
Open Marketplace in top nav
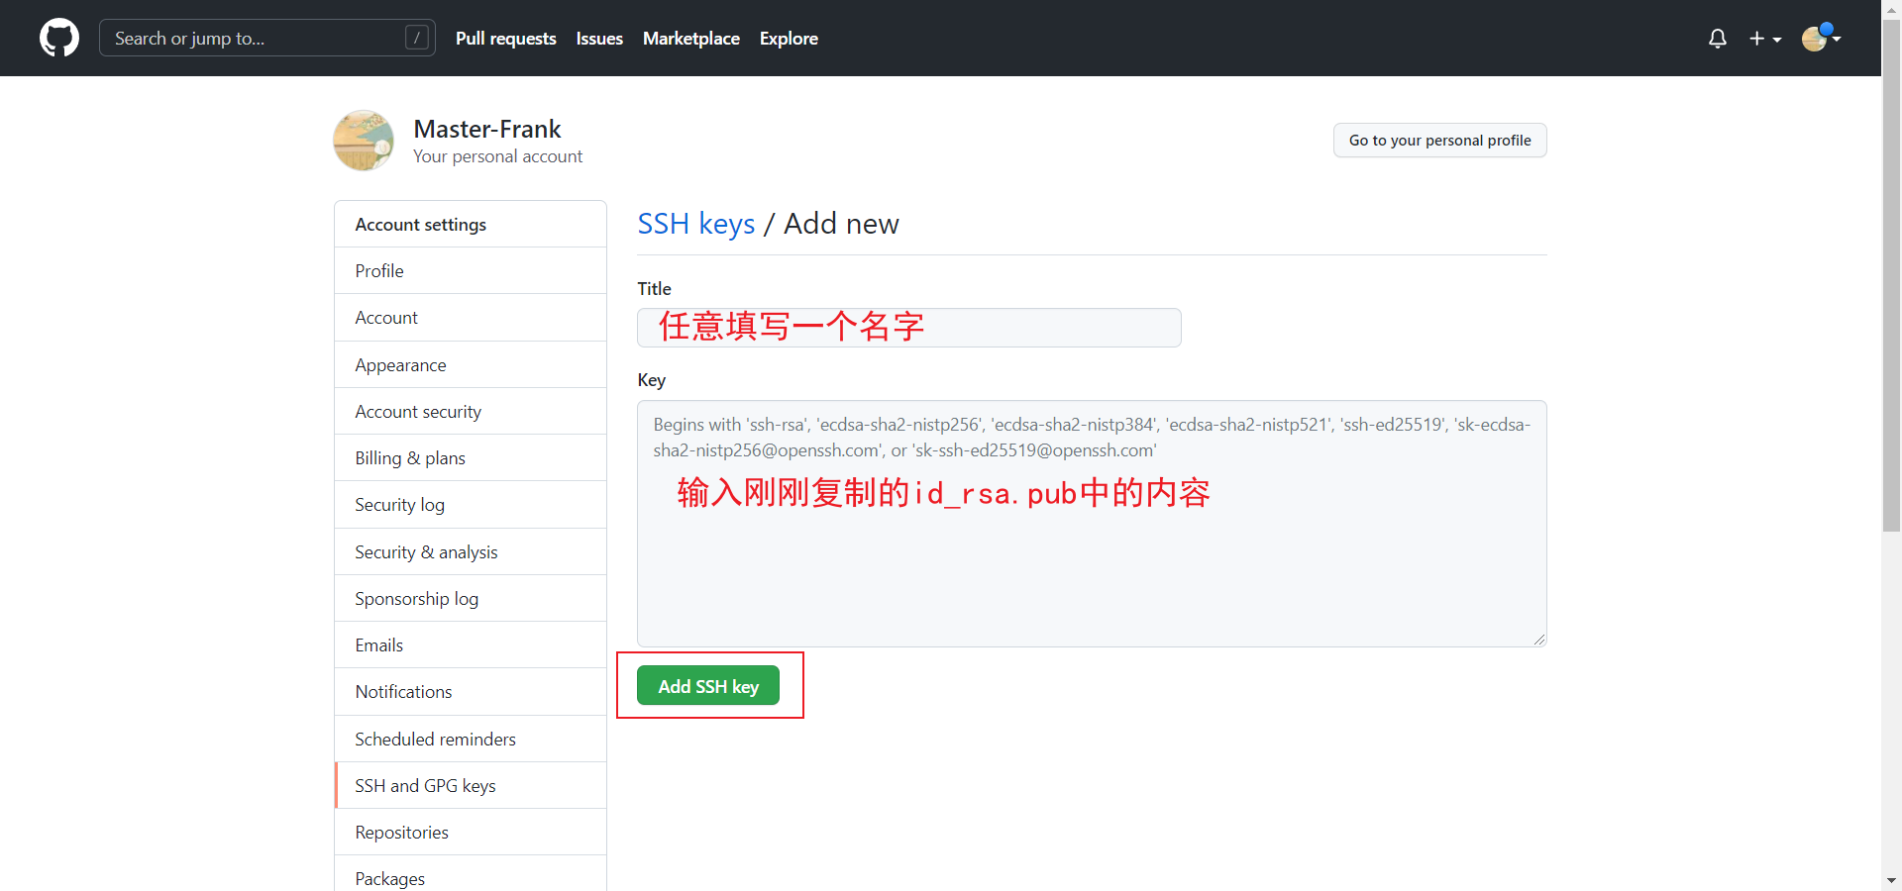691,39
